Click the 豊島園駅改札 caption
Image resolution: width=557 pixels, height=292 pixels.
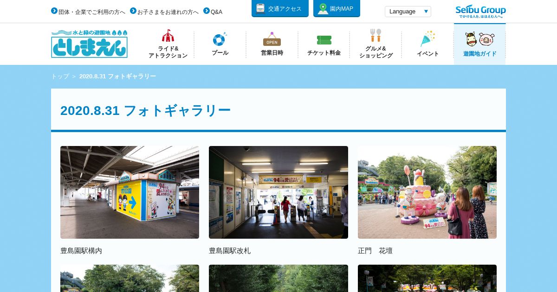[x=230, y=251]
